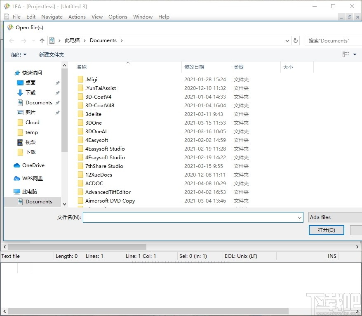This screenshot has height=316, width=362.
Task: Click the 打开(O) button
Action: (x=326, y=230)
